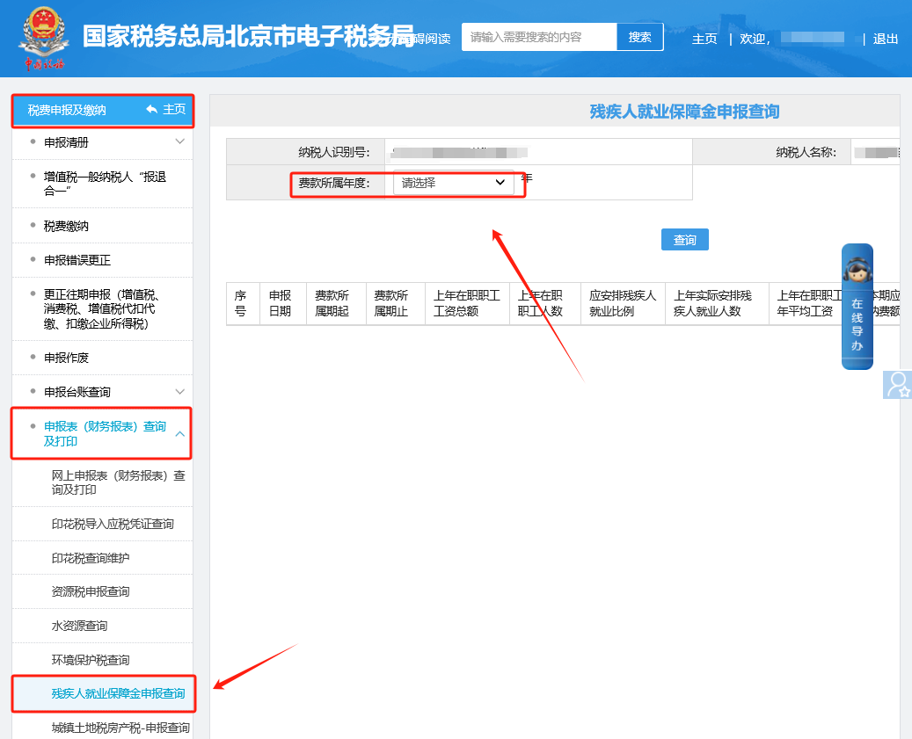912x739 pixels.
Task: Select 环境保护税查询 submenu item
Action: coord(91,660)
